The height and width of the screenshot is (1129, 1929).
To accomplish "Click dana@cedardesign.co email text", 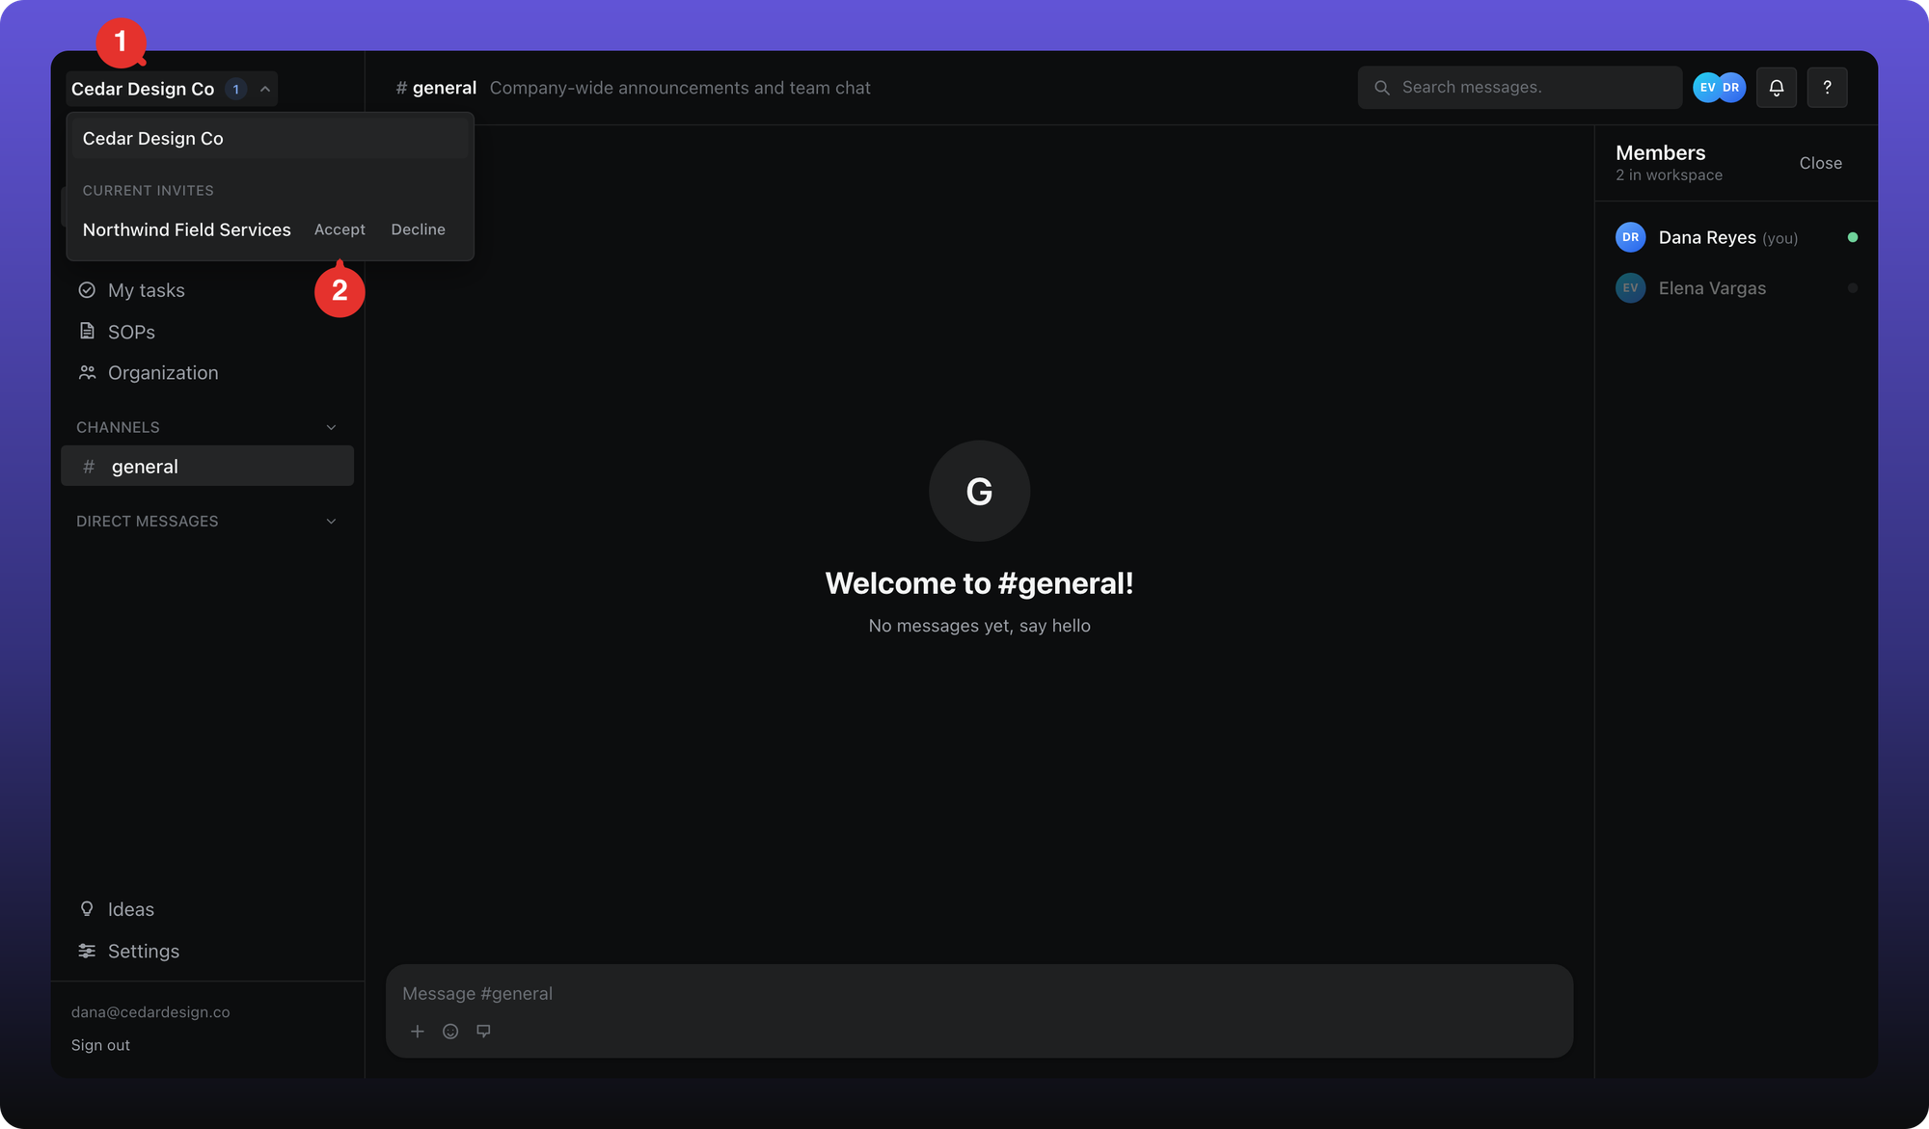I will click(x=150, y=1012).
